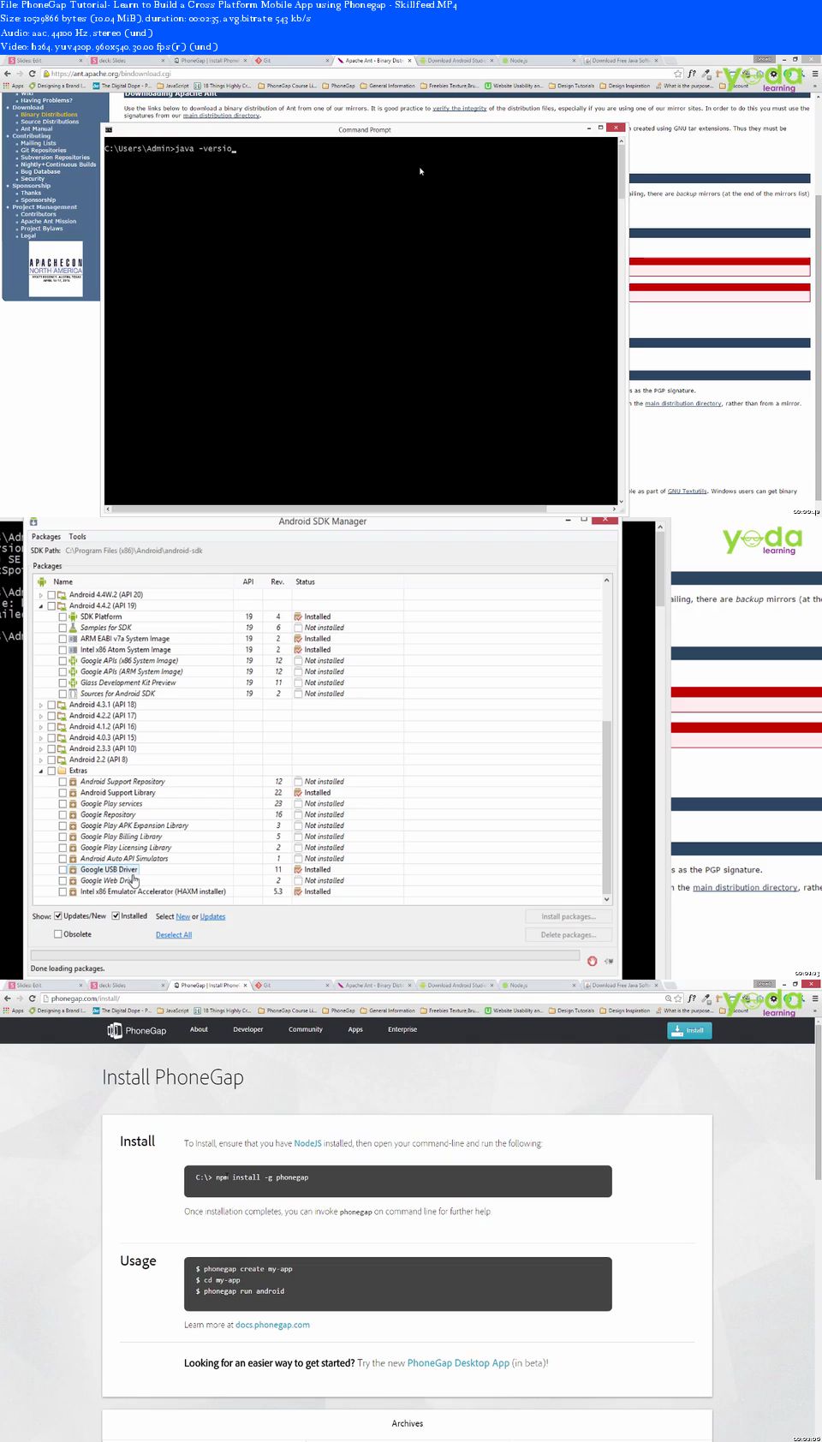
Task: Check the Samples for SDK checkbox
Action: tap(63, 628)
